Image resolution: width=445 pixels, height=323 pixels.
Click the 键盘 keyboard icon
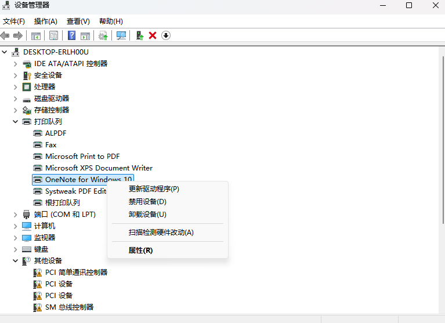[x=27, y=249]
